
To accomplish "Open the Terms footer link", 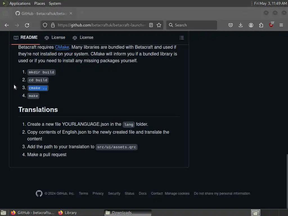I will click(83, 193).
